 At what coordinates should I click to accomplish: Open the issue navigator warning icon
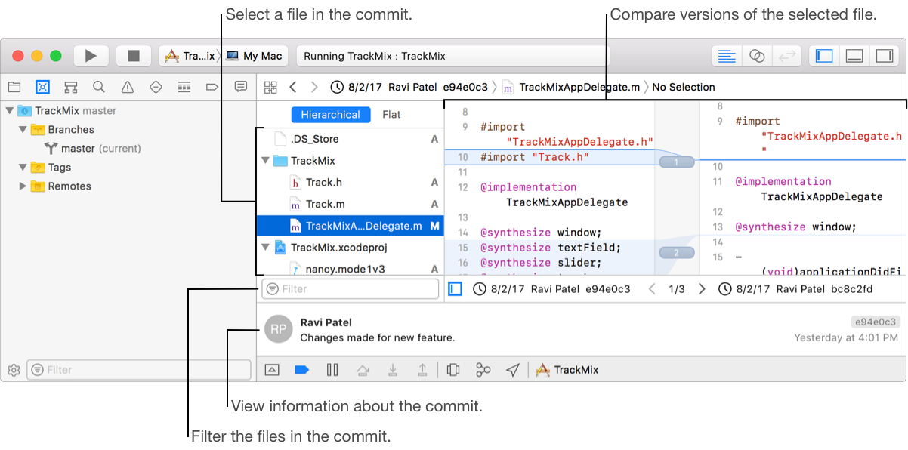pyautogui.click(x=128, y=87)
